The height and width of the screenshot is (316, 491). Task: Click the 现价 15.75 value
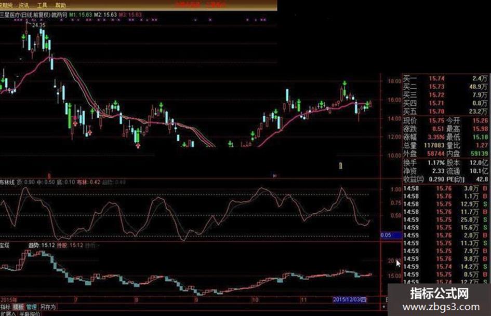tap(436, 121)
